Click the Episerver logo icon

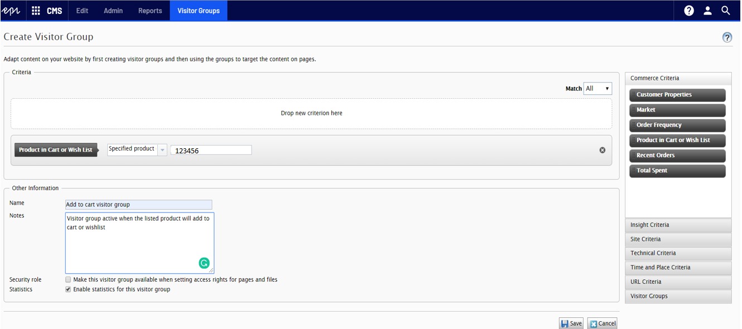click(12, 11)
